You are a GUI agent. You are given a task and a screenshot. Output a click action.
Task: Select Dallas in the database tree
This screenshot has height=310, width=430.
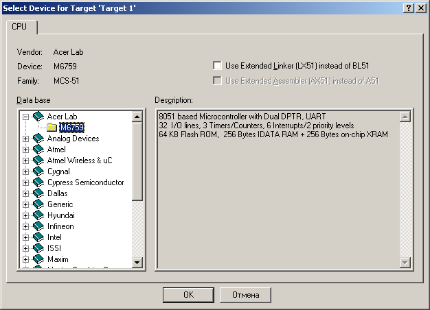58,193
